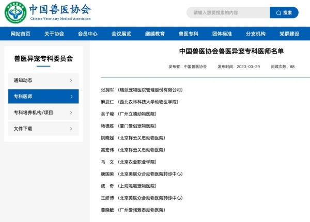This screenshot has width=310, height=222.
Task: Click the list entry 吴子峻
Action: pyautogui.click(x=129, y=114)
